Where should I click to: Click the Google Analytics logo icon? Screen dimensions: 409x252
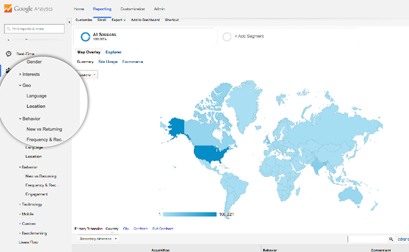click(8, 9)
